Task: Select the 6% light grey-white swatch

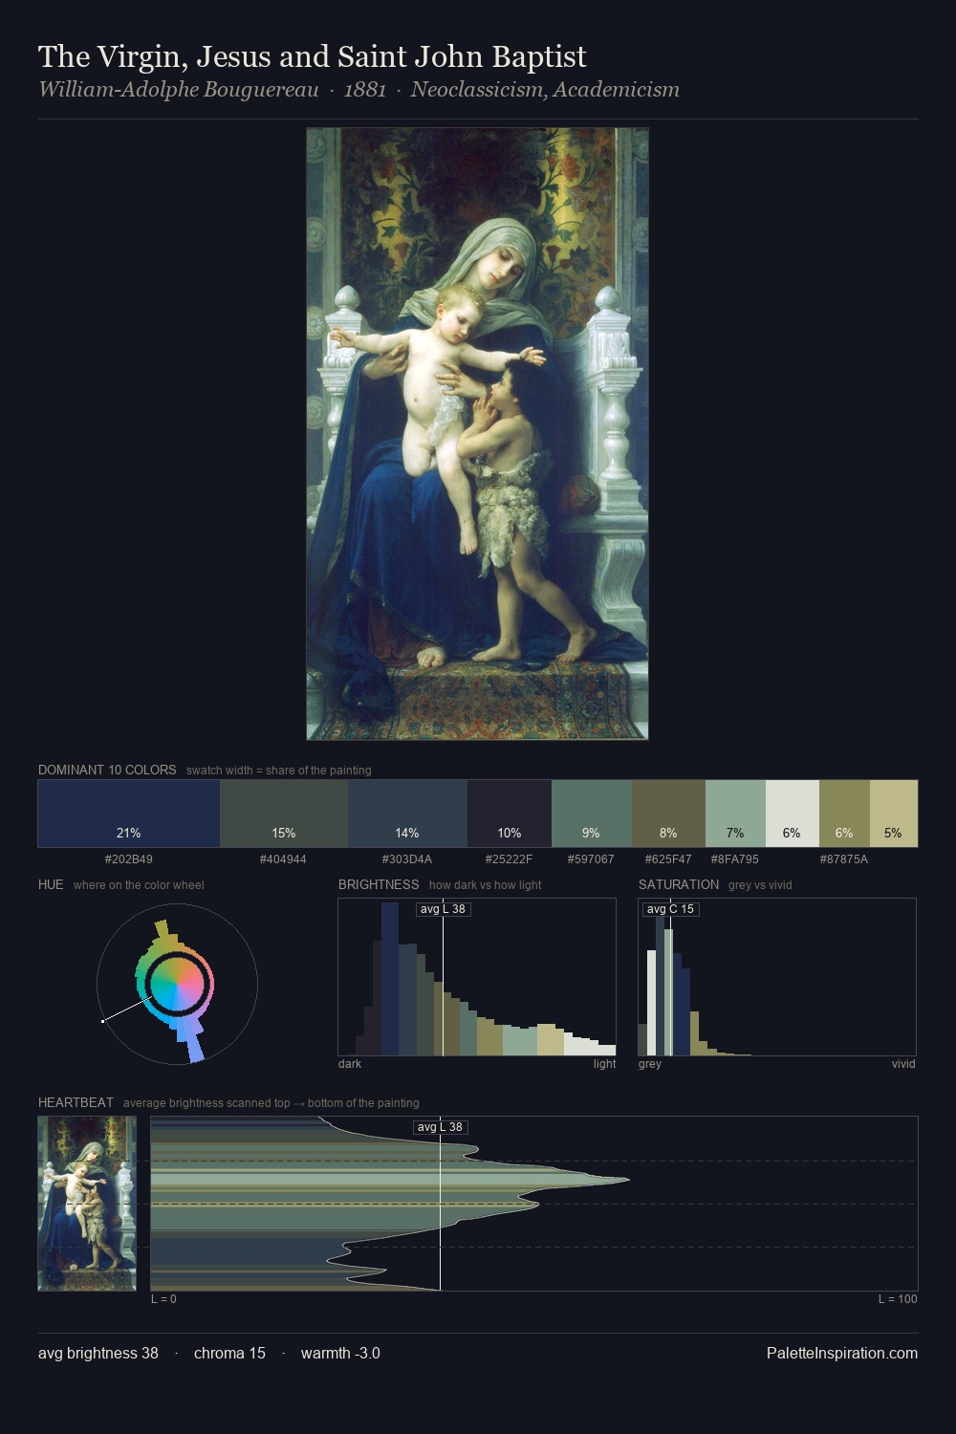Action: pos(793,814)
